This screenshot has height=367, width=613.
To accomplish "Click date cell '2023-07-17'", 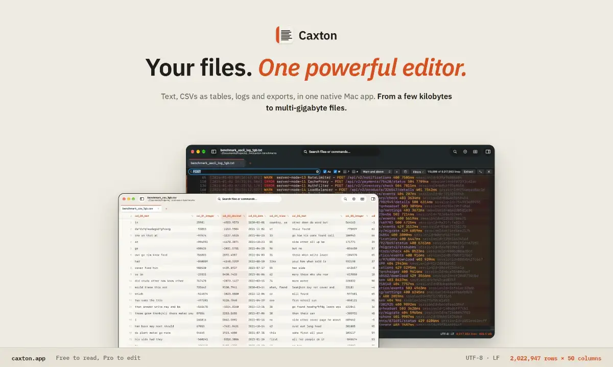I will tap(256, 267).
